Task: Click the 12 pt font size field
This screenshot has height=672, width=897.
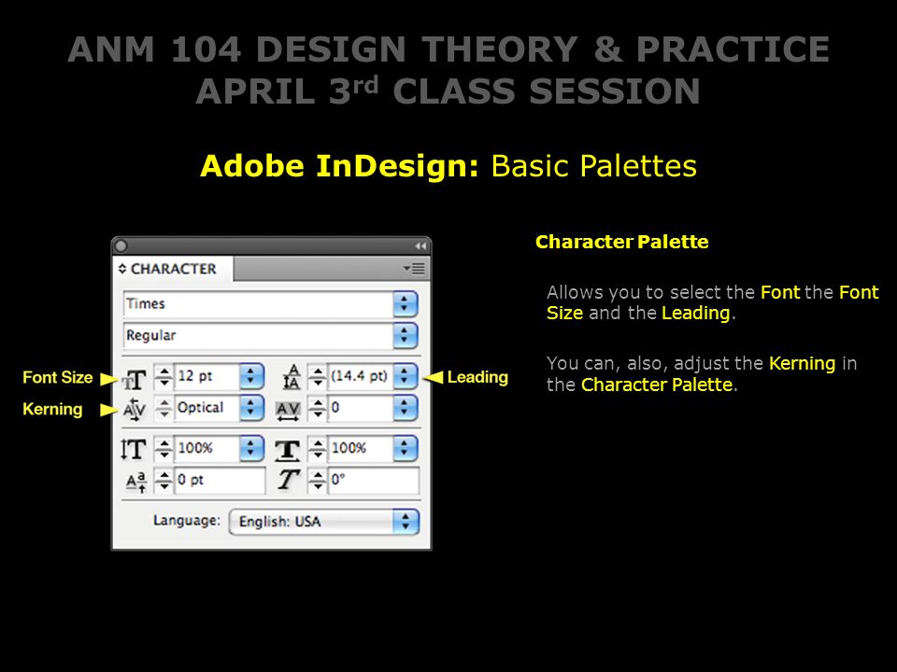Action: point(206,376)
